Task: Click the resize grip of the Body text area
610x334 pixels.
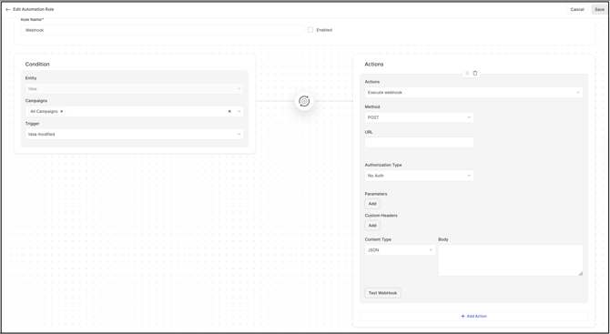Action: 580,273
